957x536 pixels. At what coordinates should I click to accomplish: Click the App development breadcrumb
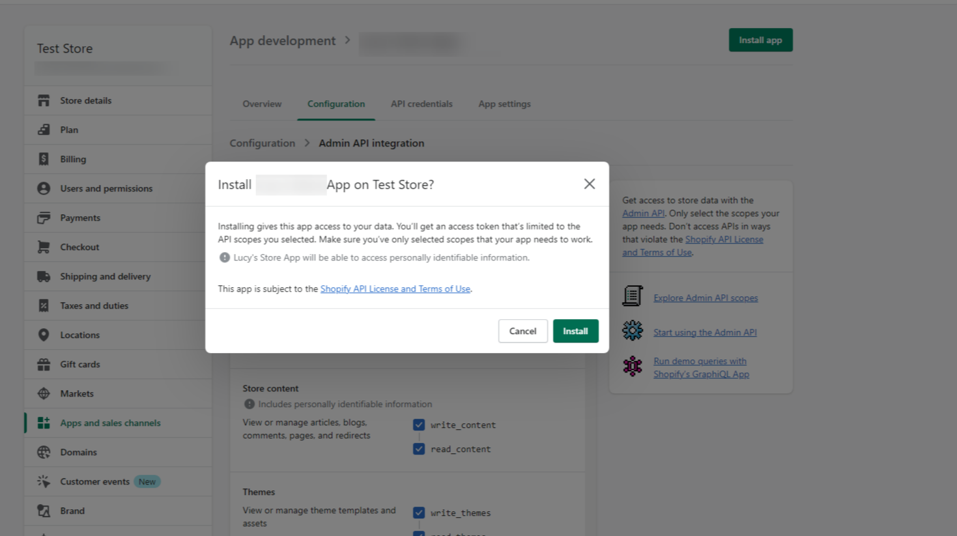(x=283, y=40)
